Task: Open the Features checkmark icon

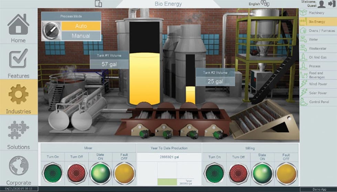Action: click(x=18, y=59)
